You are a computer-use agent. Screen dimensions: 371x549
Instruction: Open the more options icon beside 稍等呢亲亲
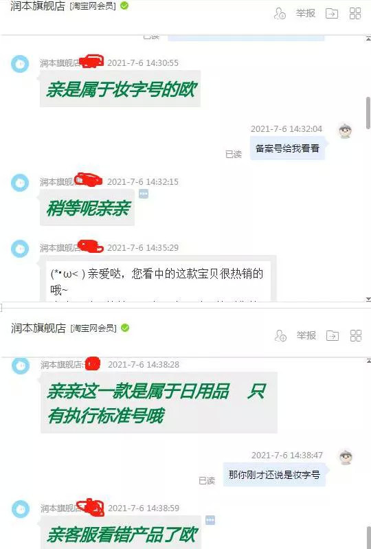[144, 194]
